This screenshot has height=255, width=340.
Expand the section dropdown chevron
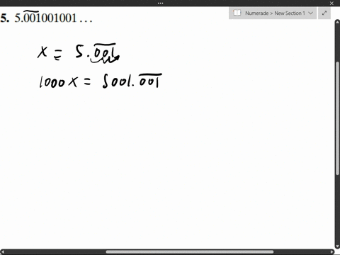pos(311,13)
